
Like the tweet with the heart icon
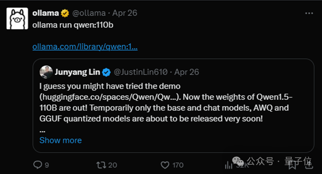tap(165, 164)
